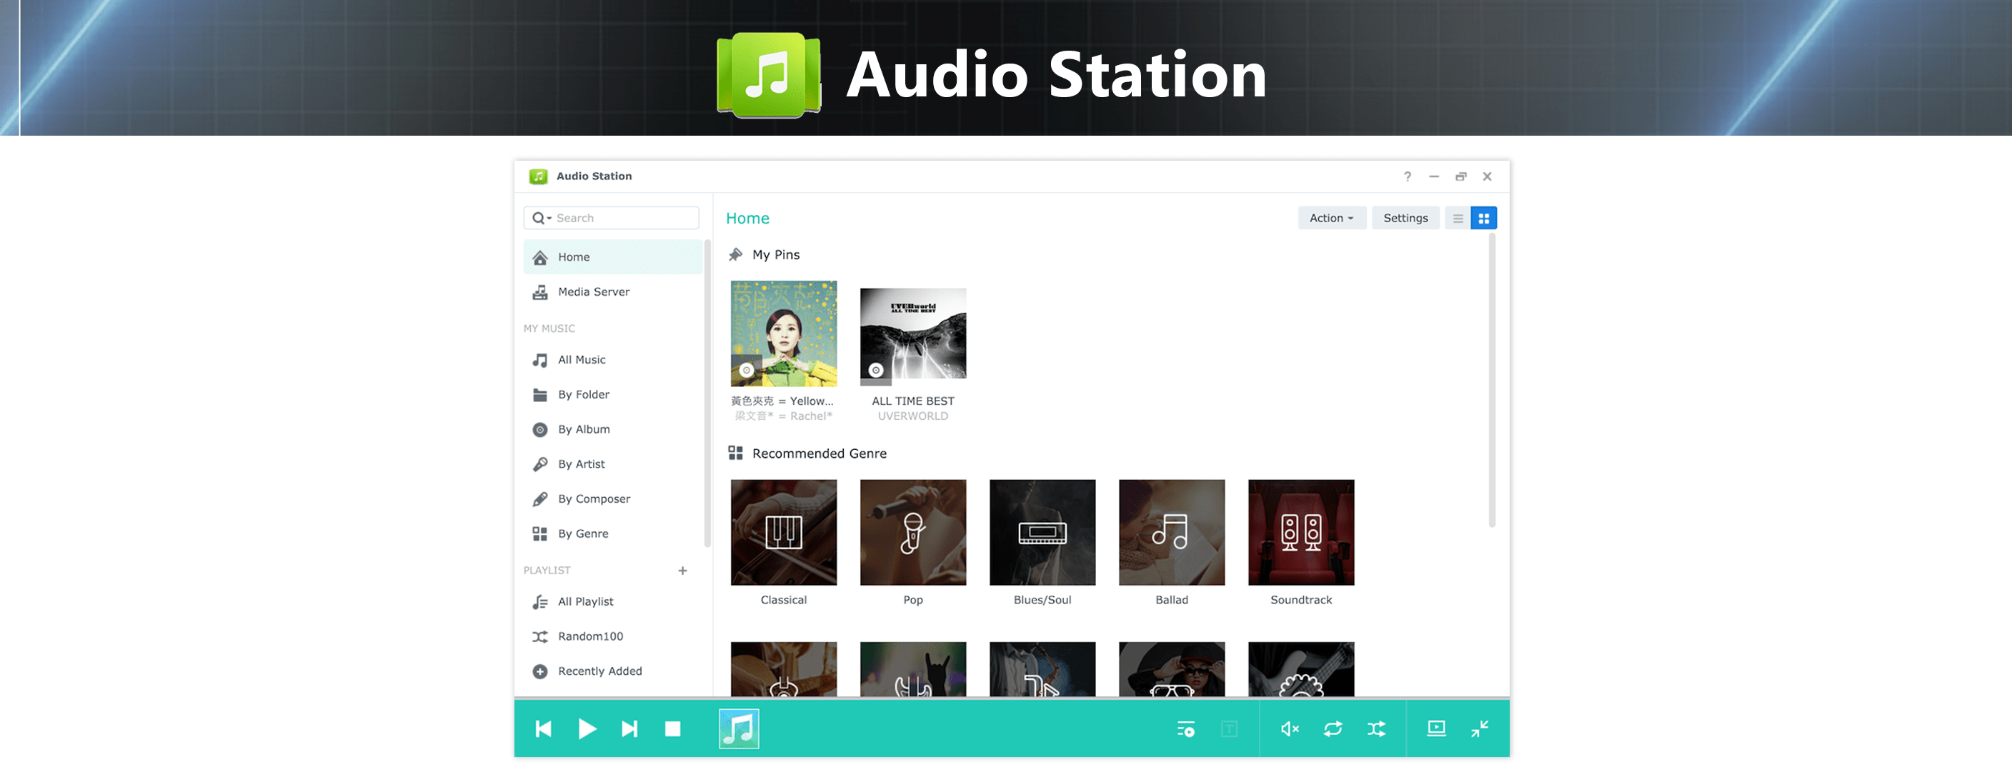Viewport: 2012px width, 782px height.
Task: Open the Soundtrack genre
Action: (1300, 532)
